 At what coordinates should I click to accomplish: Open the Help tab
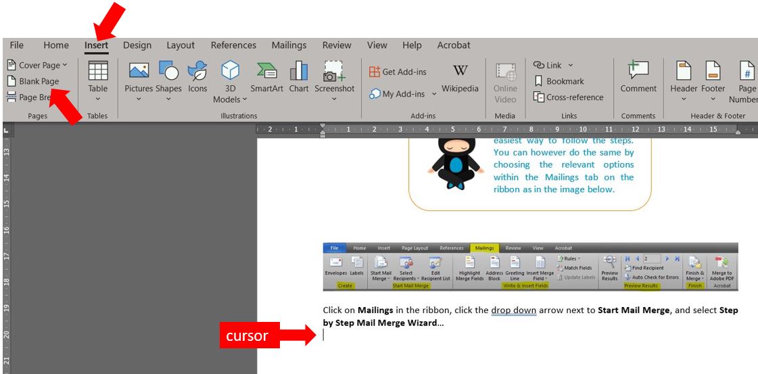tap(412, 45)
